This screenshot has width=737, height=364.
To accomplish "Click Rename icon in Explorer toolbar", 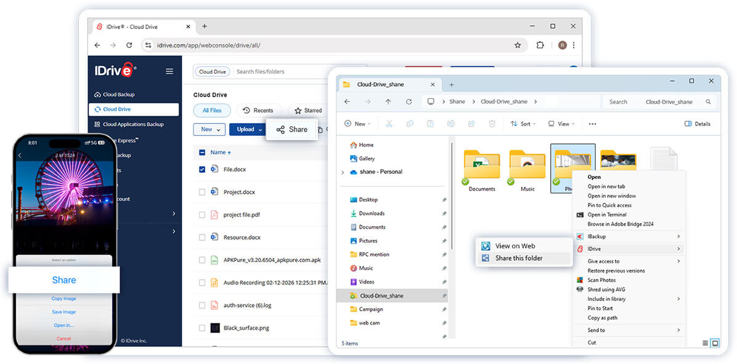I will point(450,124).
